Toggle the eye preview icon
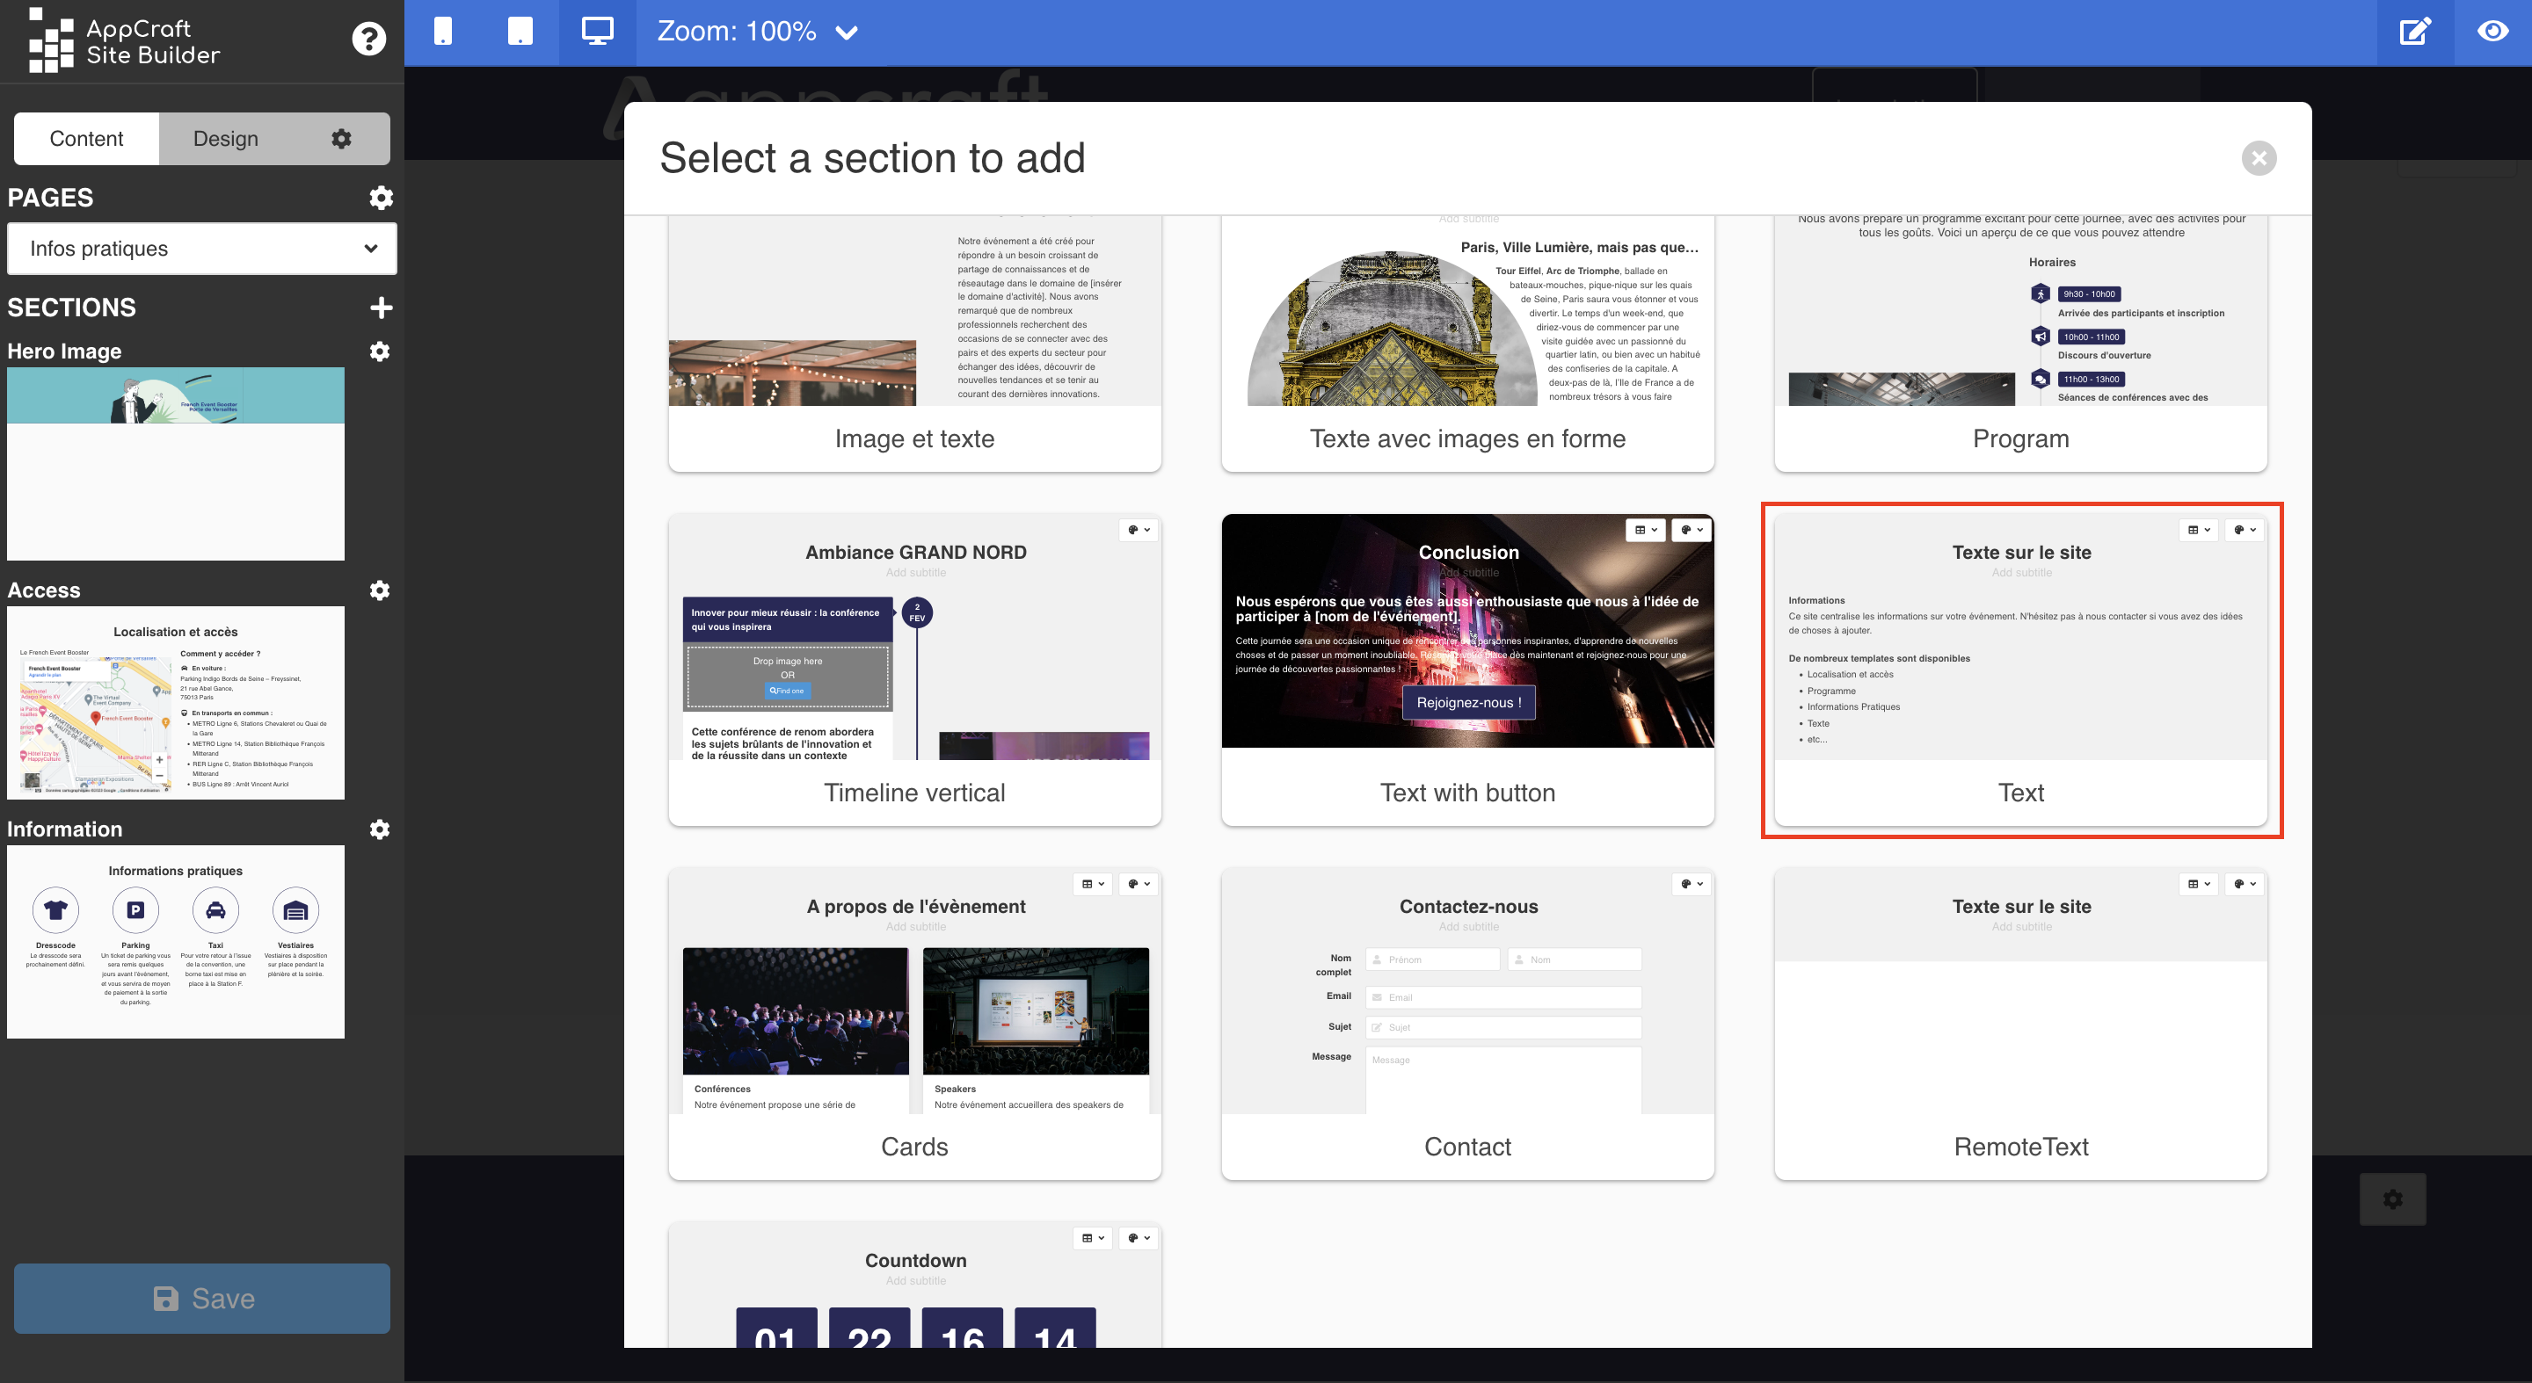This screenshot has width=2532, height=1383. tap(2492, 32)
